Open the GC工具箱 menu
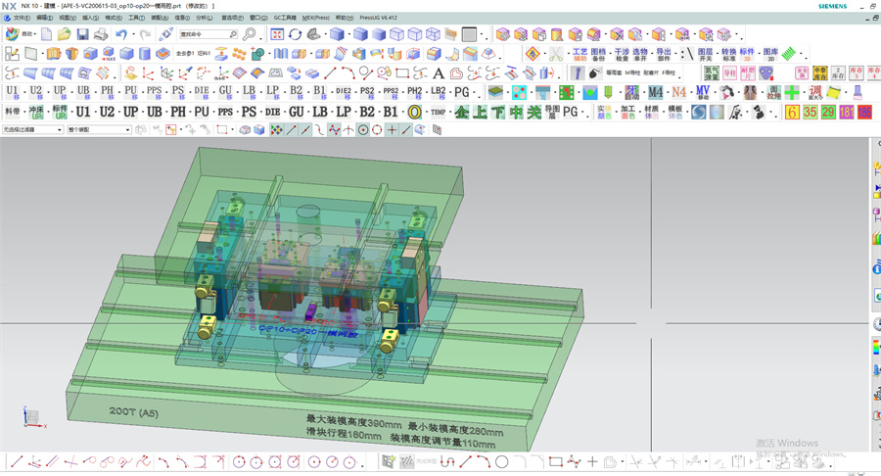The height and width of the screenshot is (476, 881). [284, 18]
